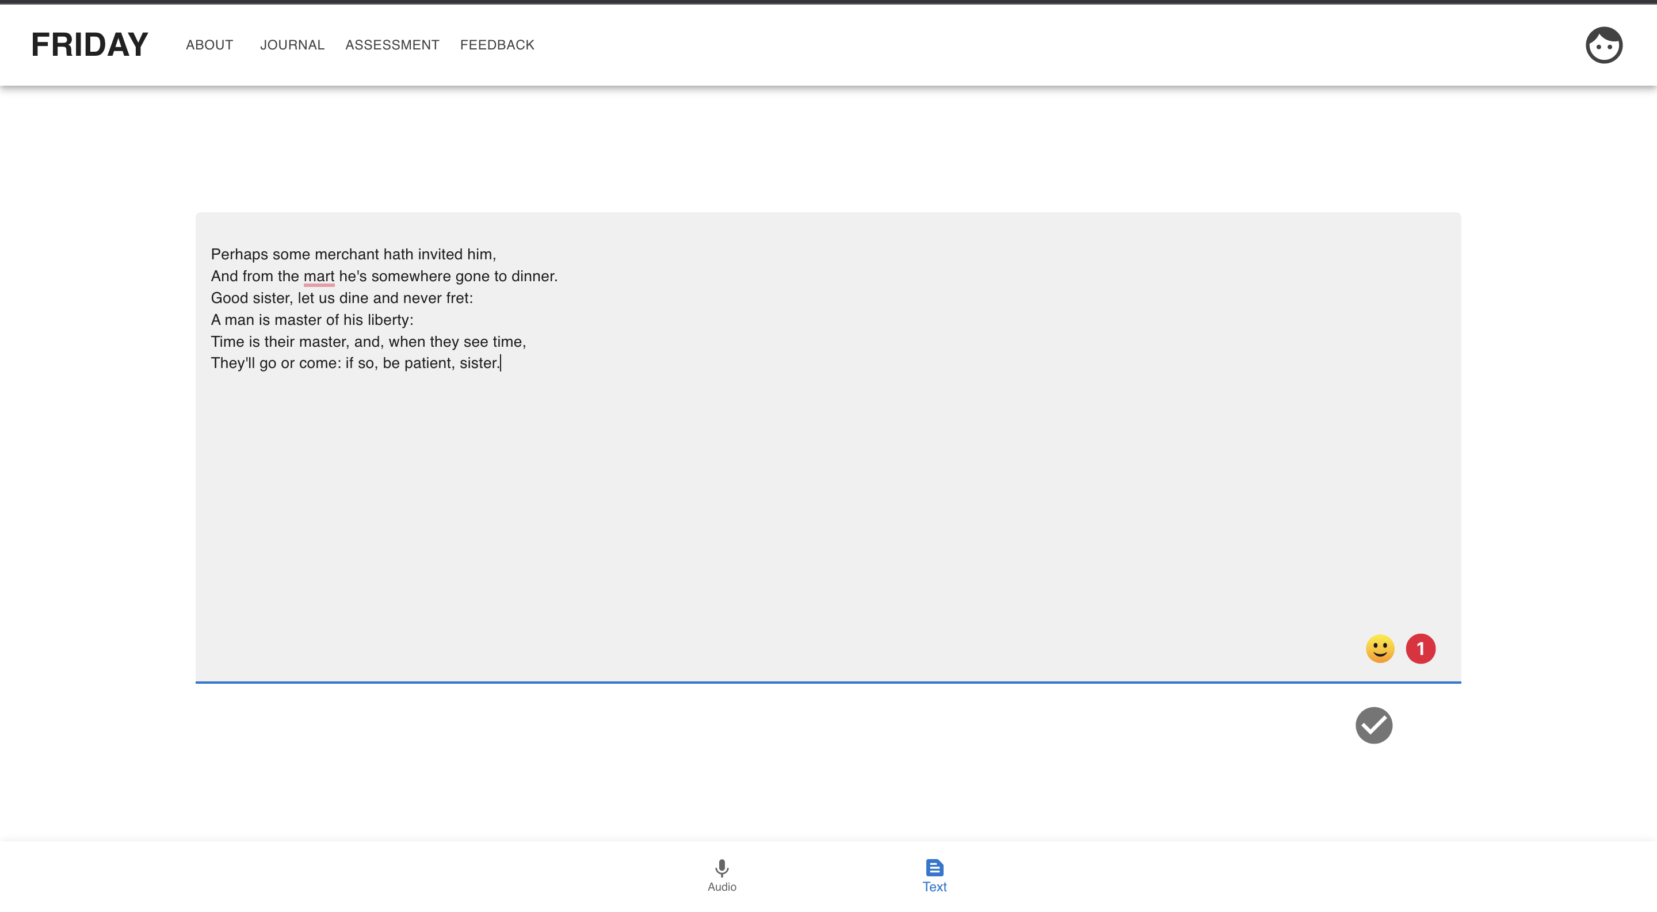Submit entry with the gray checkmark button
The image size is (1657, 912).
tap(1373, 725)
